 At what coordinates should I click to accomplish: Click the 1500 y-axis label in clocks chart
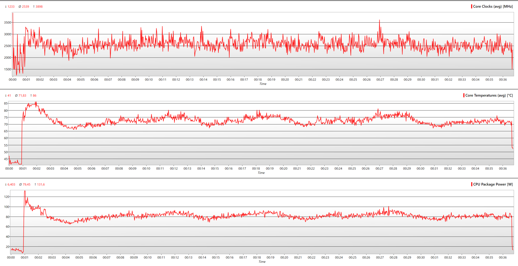[x=8, y=69]
